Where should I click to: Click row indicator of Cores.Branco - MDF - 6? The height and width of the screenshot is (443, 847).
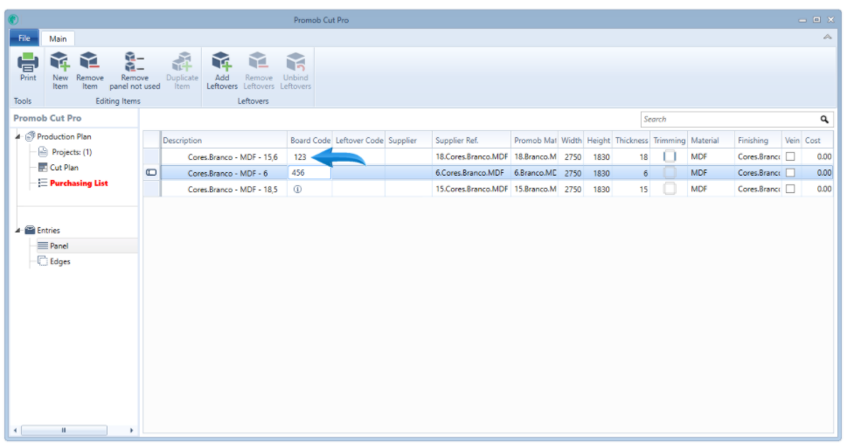pos(151,173)
